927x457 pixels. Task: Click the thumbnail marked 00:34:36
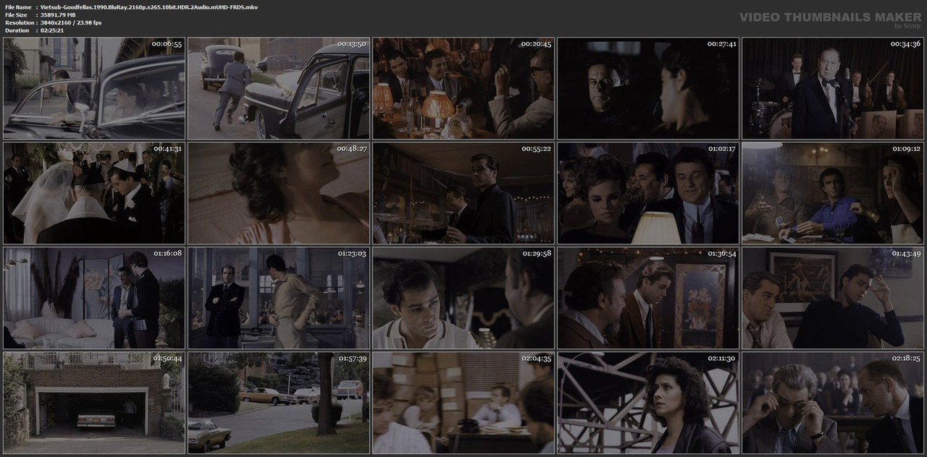[x=833, y=88]
